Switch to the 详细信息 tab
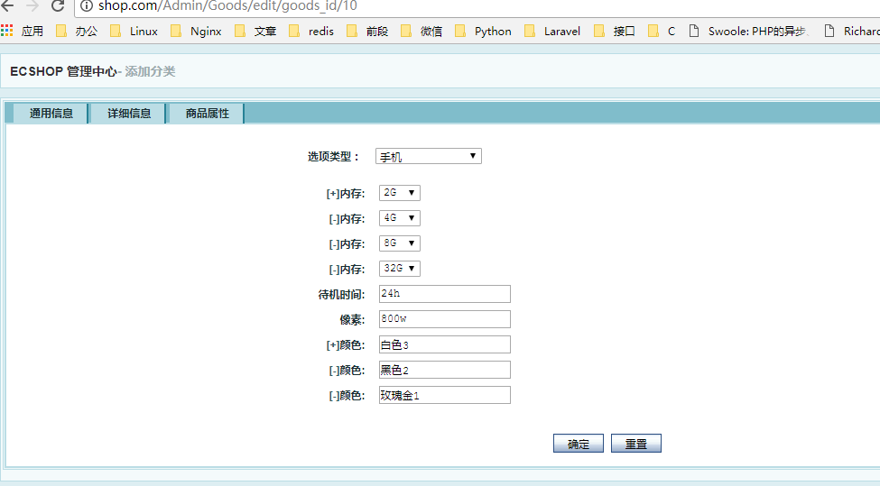Viewport: 880px width, 486px height. 129,114
